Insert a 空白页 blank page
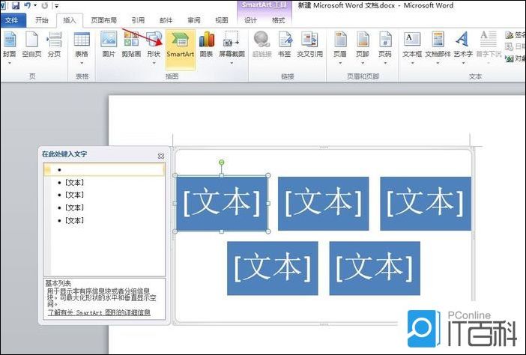This screenshot has width=526, height=355. (31, 45)
